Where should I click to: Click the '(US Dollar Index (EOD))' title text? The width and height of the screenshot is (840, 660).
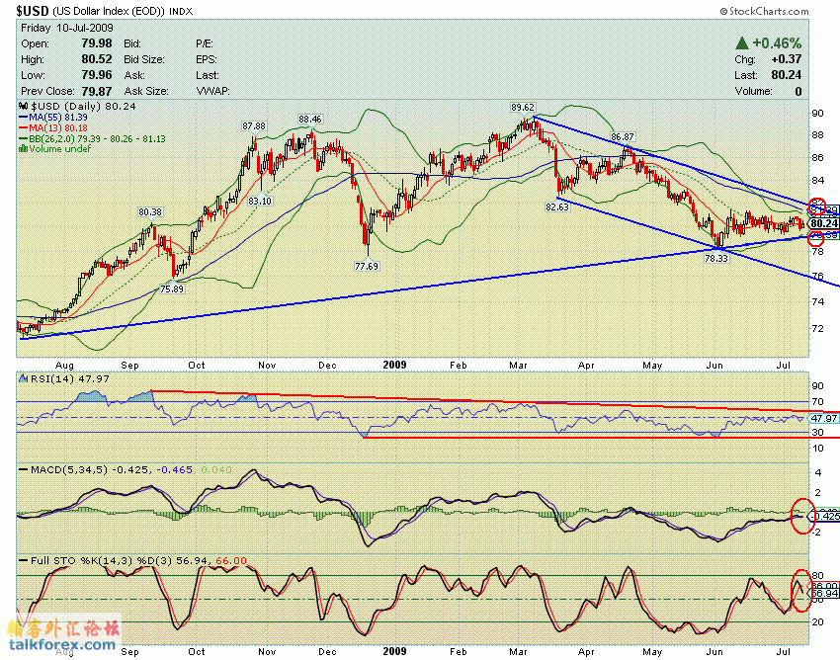109,11
